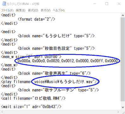
Task: Minimize the Notepad window
Action: [x=95, y=4]
